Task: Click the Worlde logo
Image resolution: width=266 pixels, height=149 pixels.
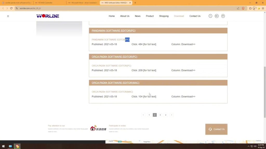Action: [x=48, y=16]
